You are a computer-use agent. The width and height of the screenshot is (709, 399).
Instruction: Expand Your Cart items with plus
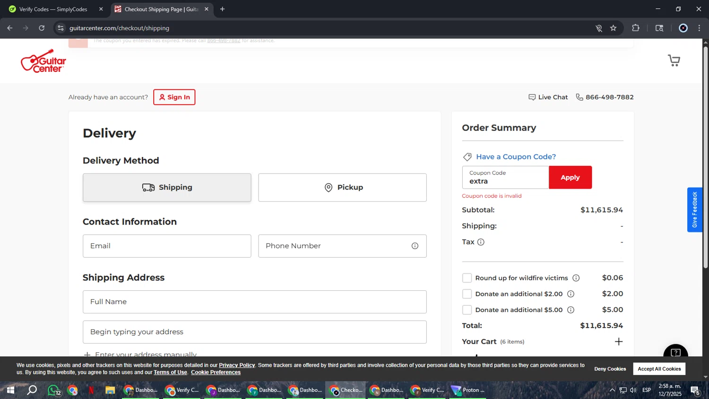click(618, 341)
